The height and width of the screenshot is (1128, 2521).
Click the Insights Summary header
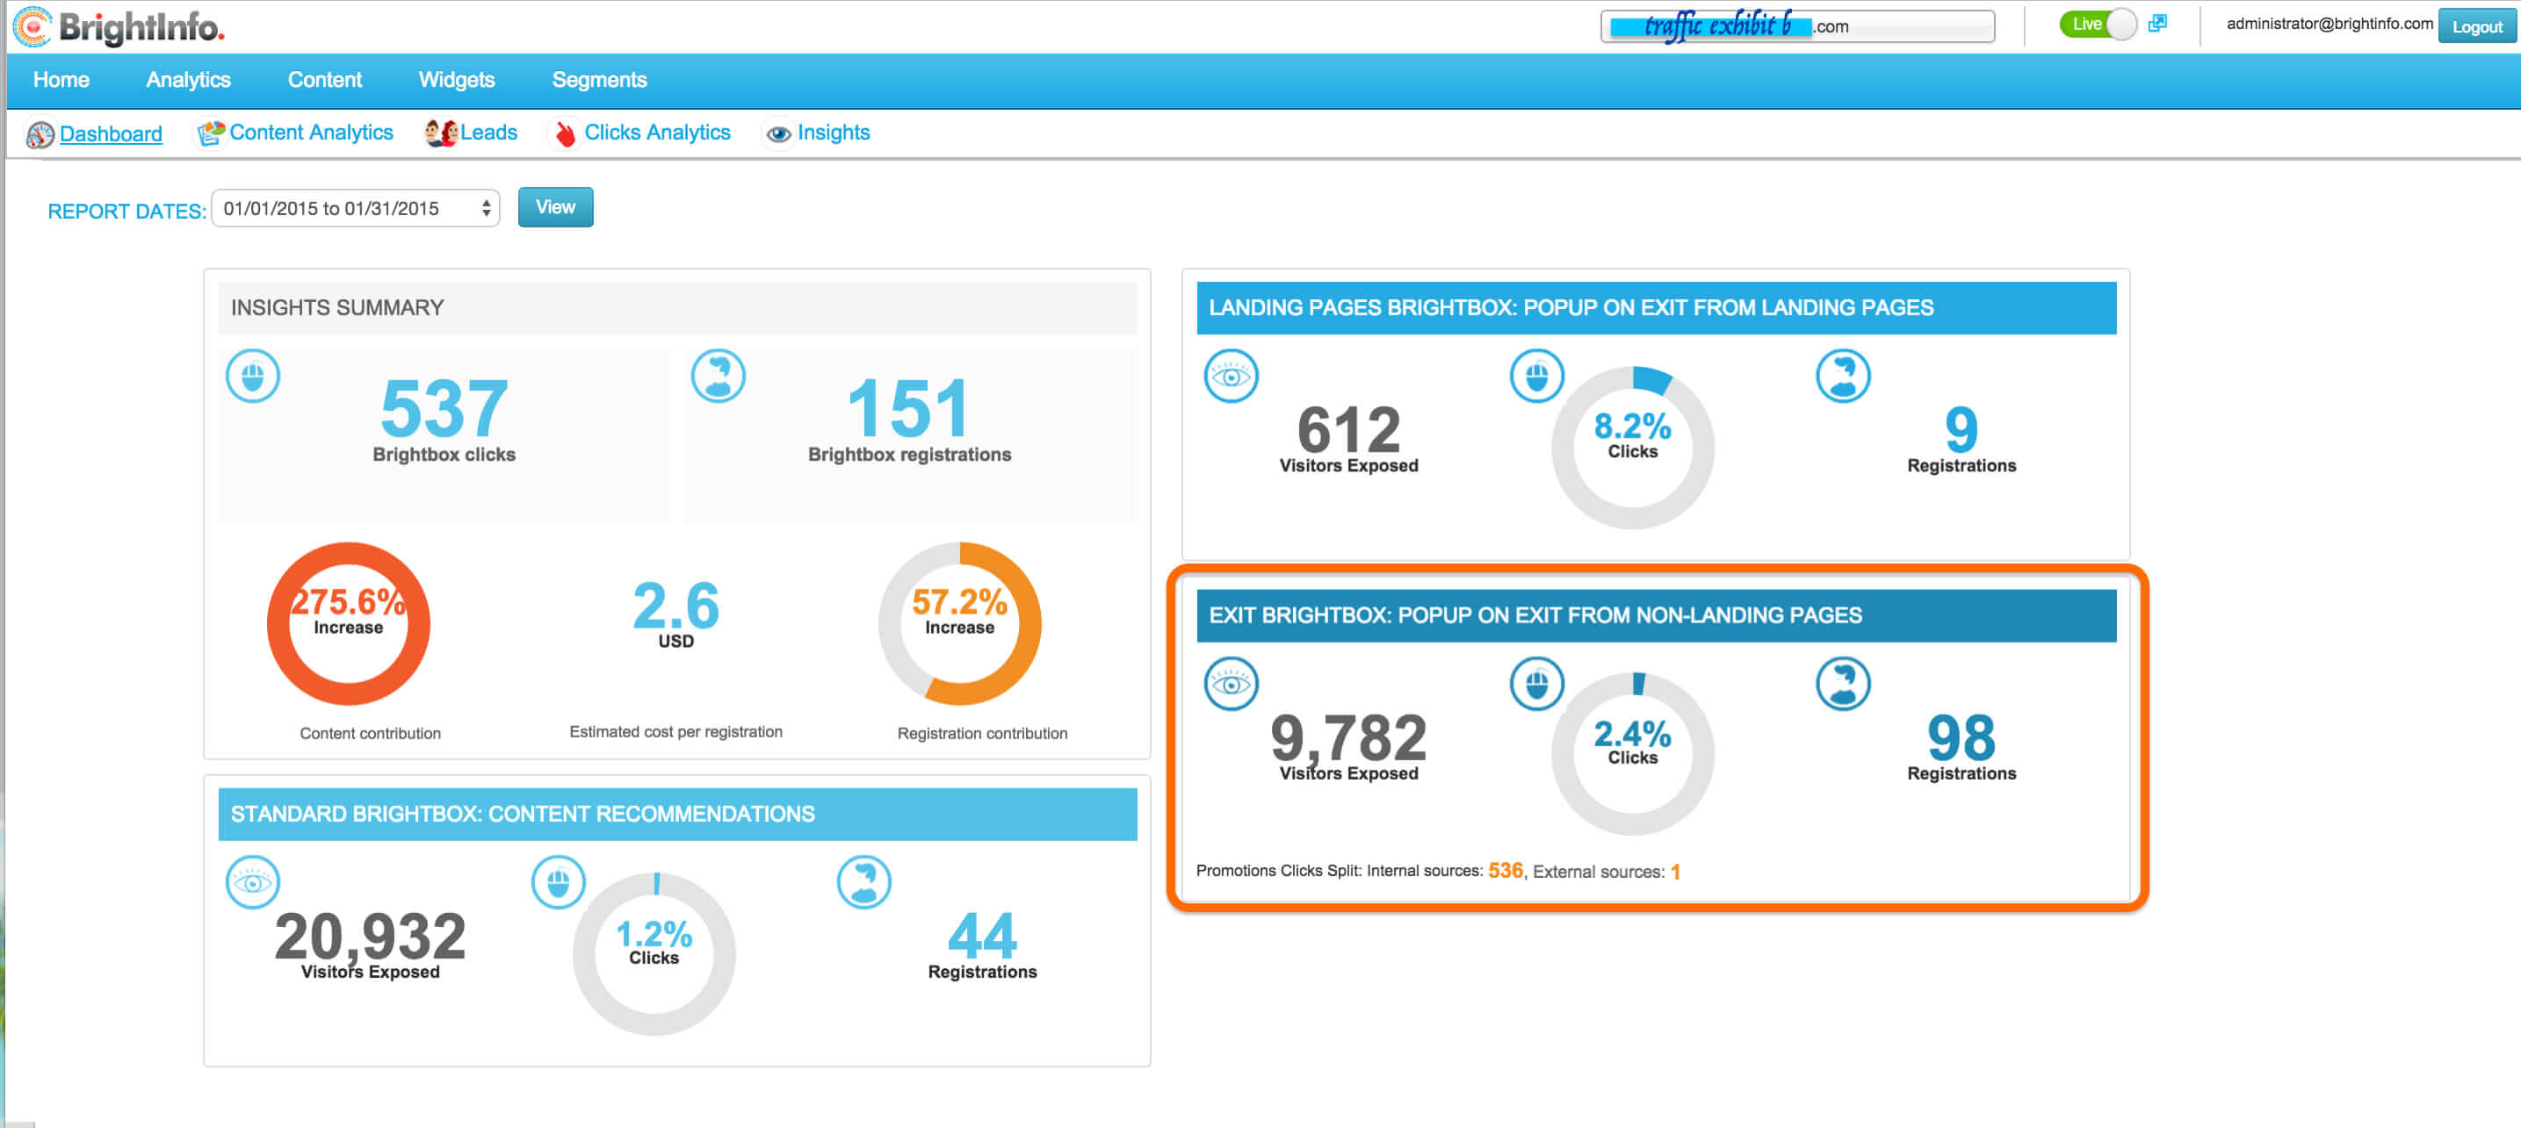coord(677,308)
